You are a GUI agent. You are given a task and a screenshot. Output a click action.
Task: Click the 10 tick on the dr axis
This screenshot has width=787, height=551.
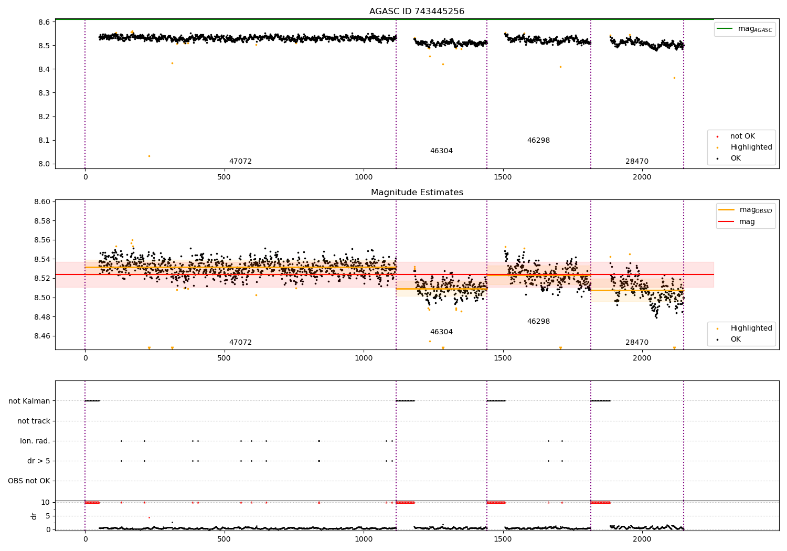pos(46,502)
